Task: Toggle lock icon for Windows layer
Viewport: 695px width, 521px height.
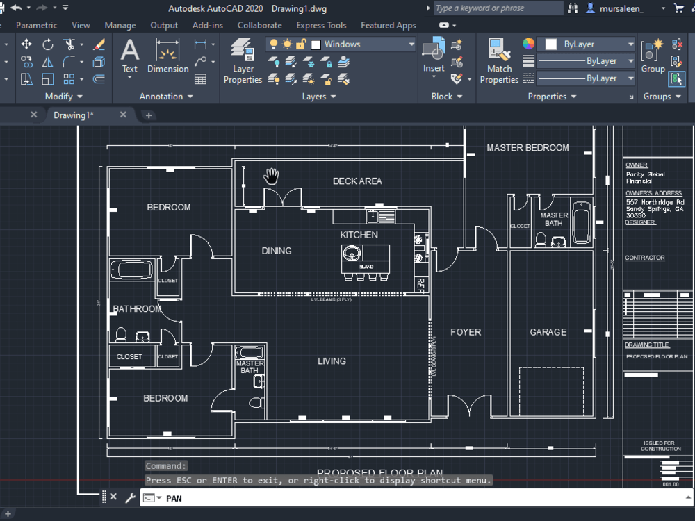Action: click(301, 44)
